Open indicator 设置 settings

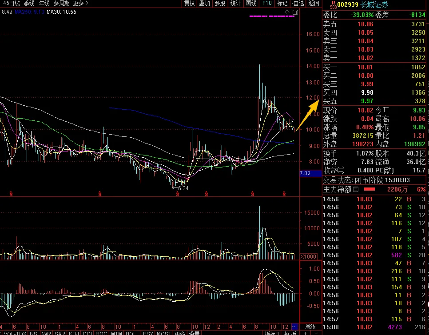[x=194, y=333]
